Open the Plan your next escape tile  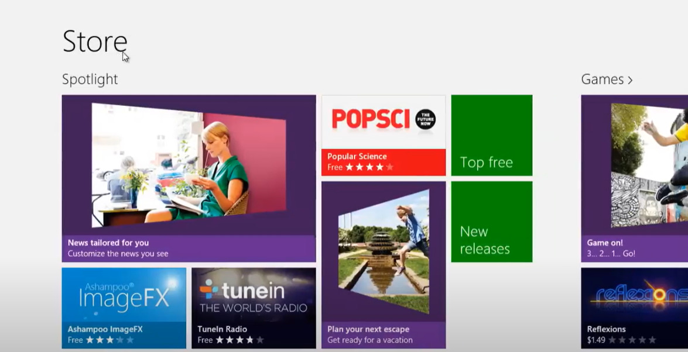pyautogui.click(x=384, y=265)
